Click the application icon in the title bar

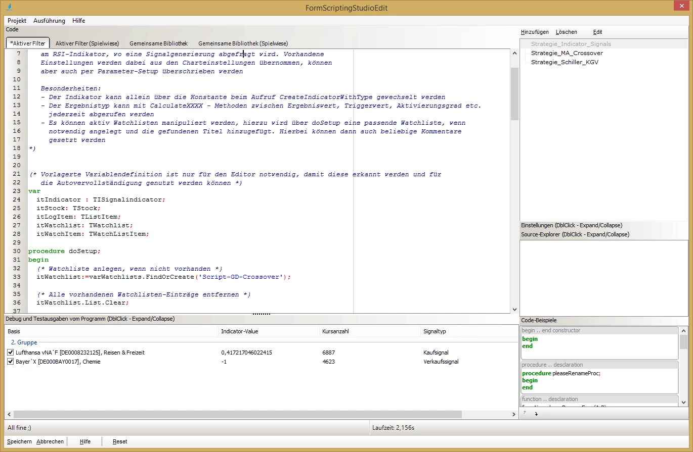[x=10, y=8]
